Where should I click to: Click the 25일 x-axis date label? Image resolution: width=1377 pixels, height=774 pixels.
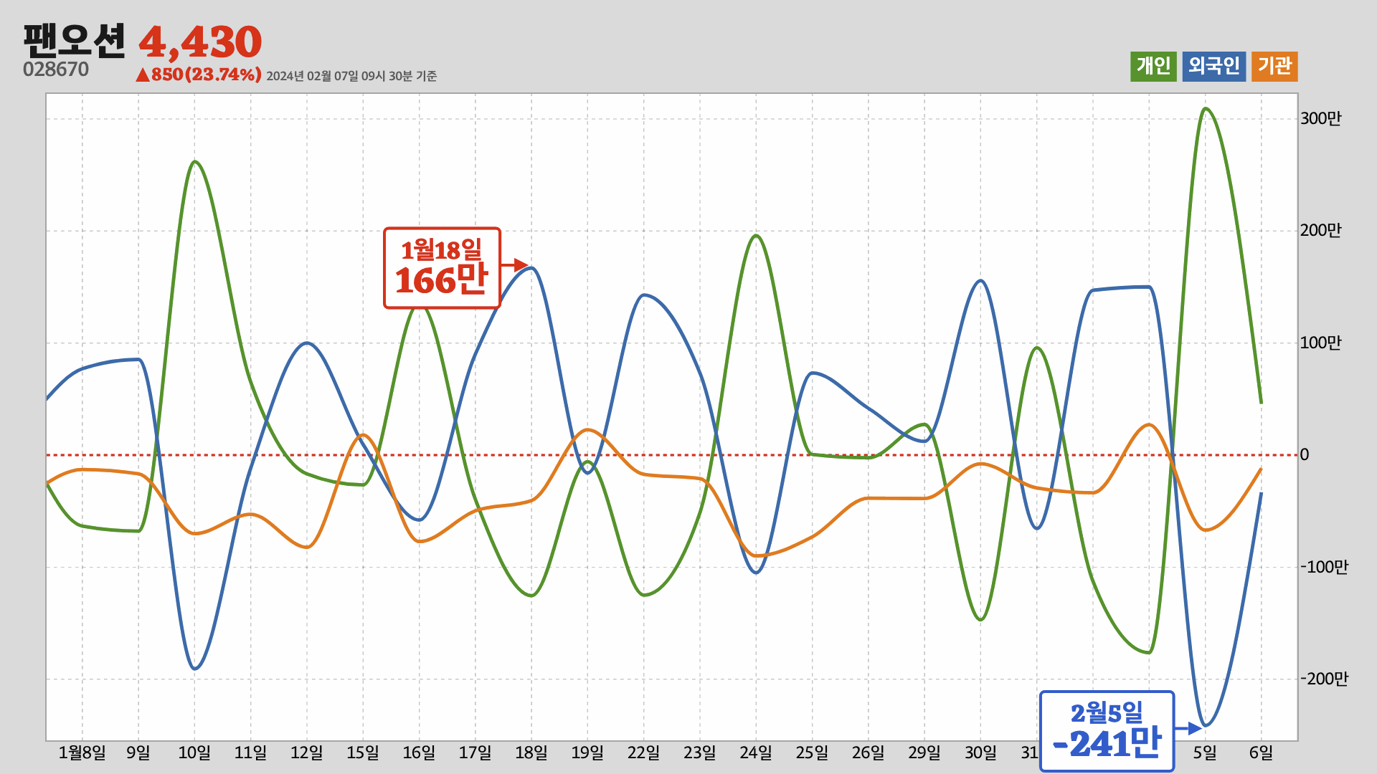tap(812, 752)
